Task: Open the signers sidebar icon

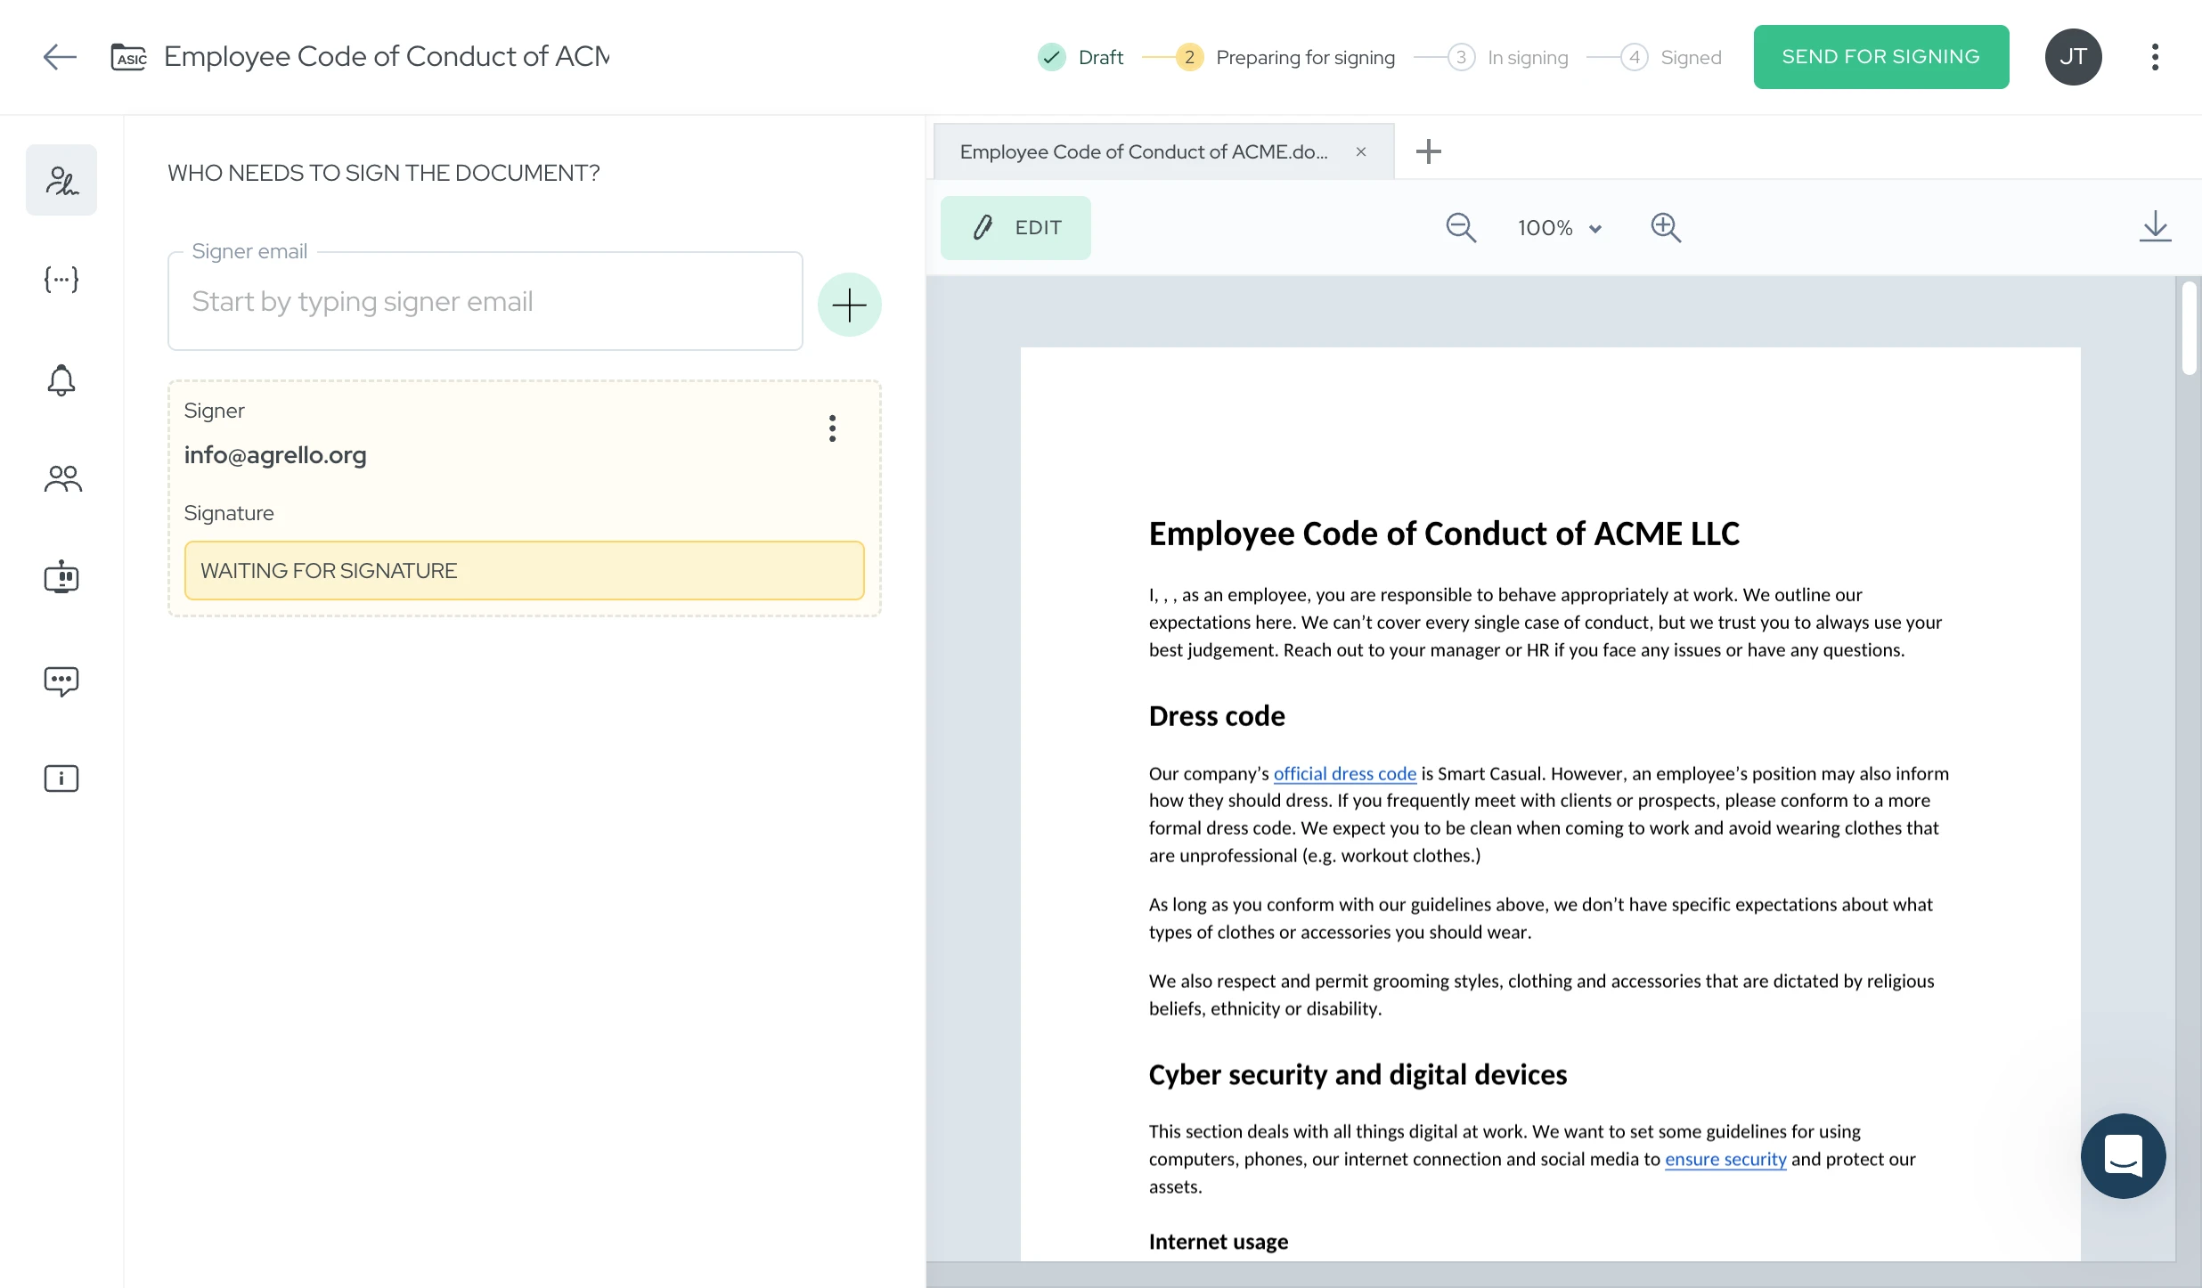Action: (x=61, y=180)
